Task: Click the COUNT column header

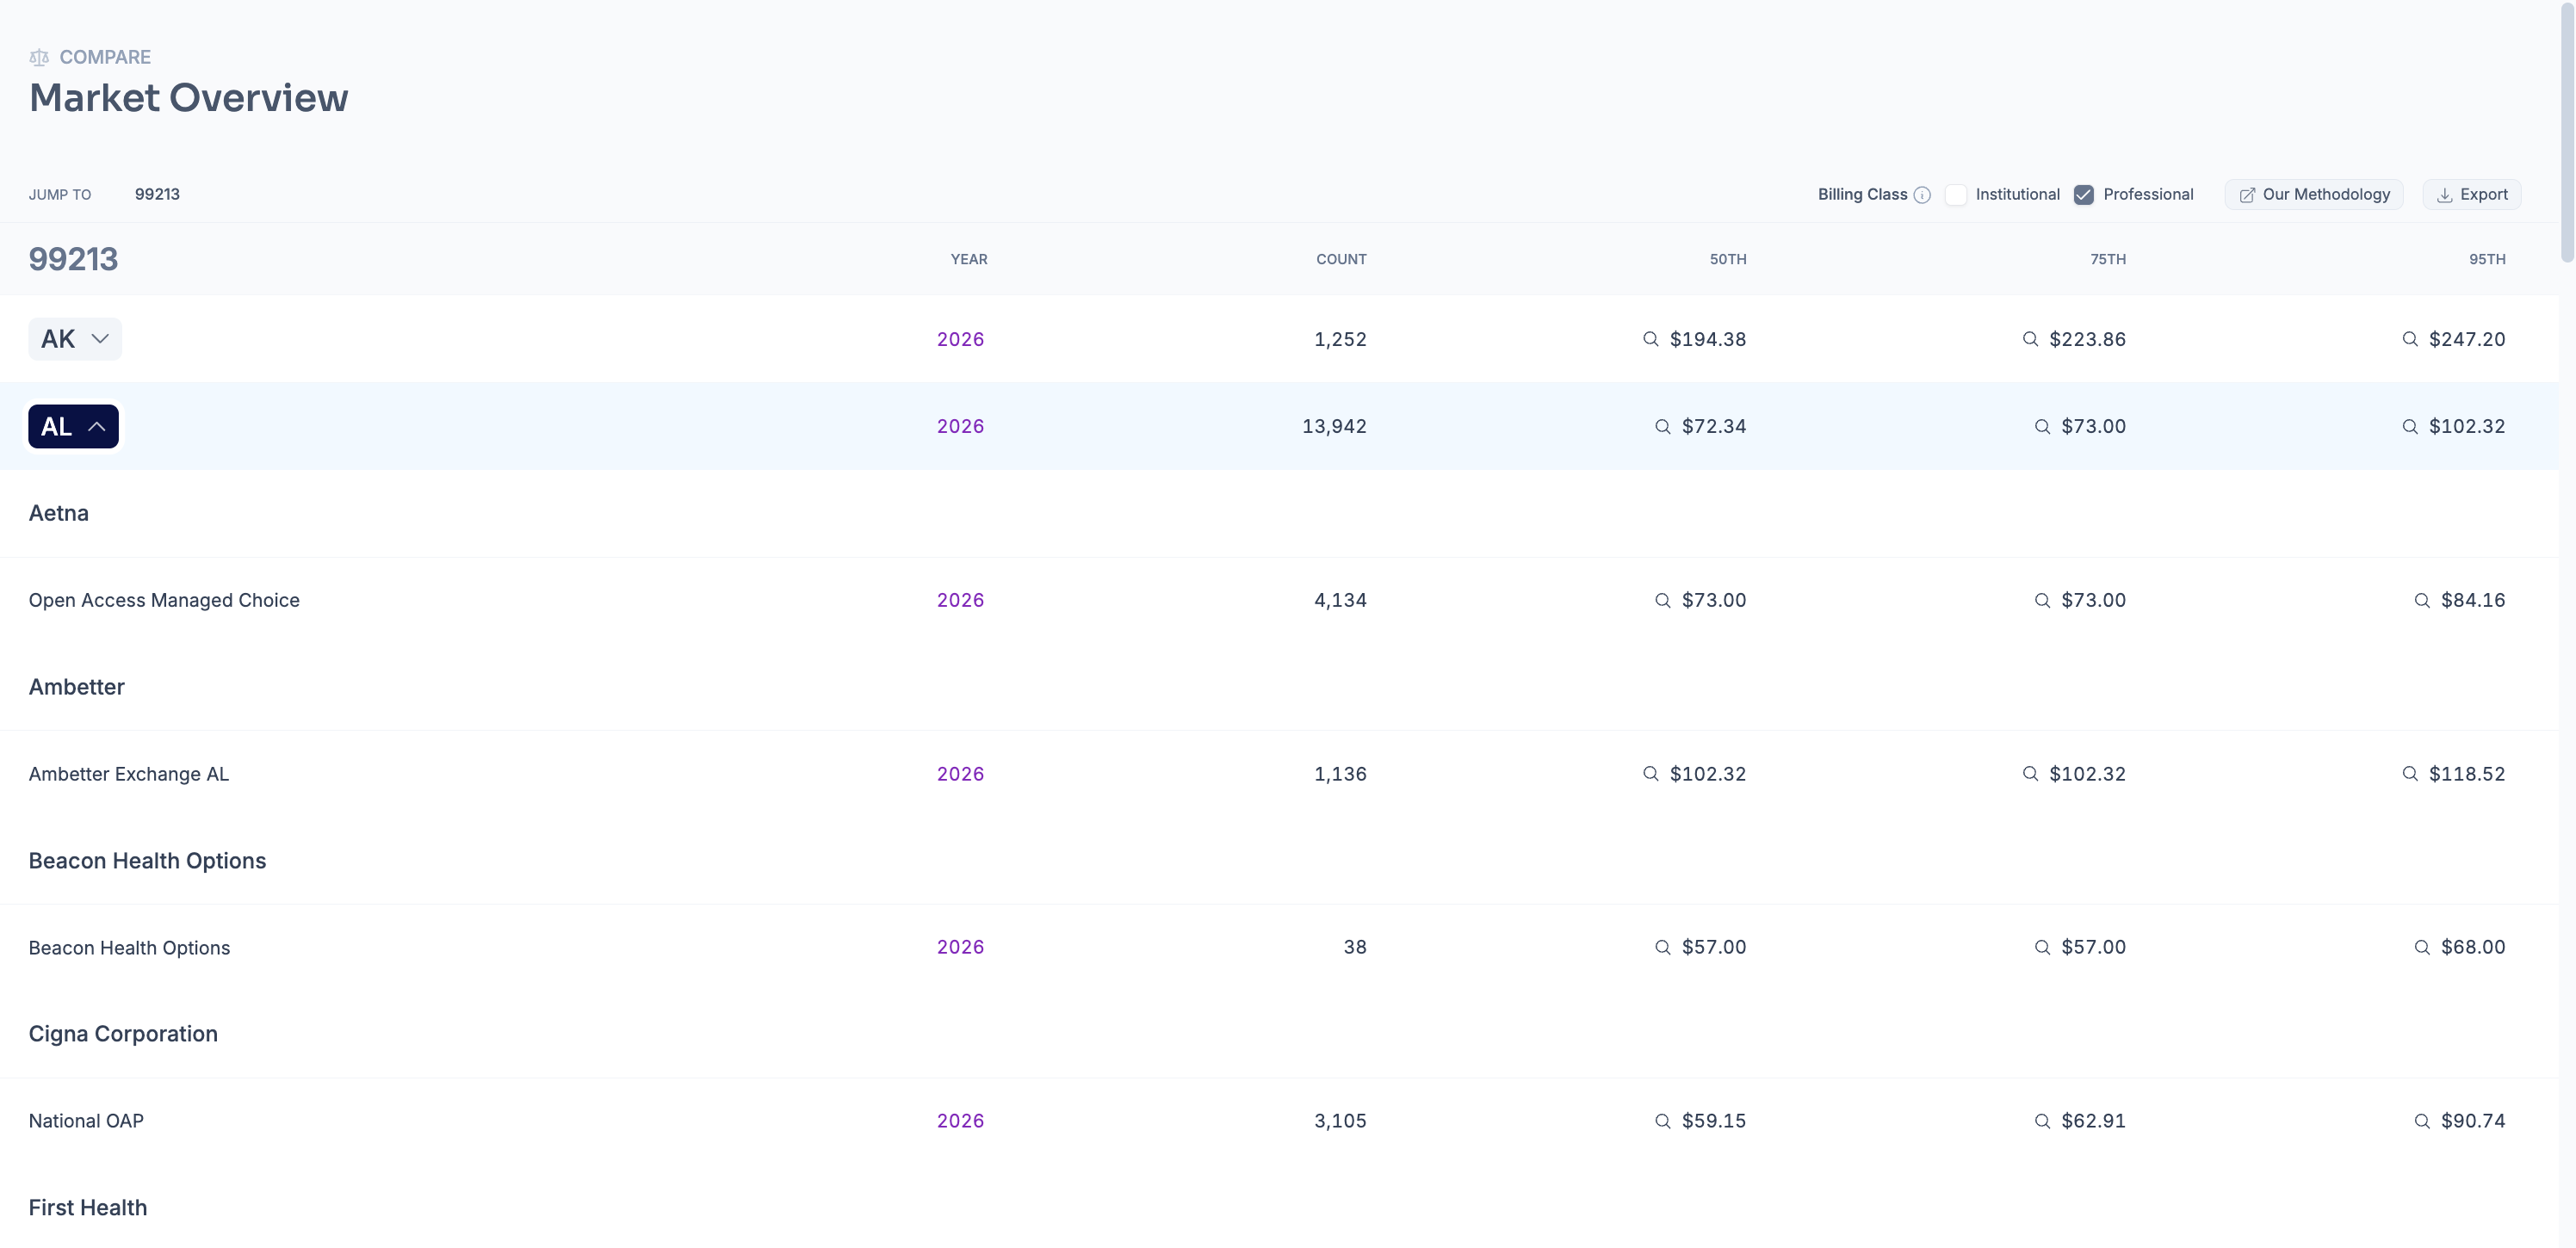Action: pyautogui.click(x=1341, y=259)
